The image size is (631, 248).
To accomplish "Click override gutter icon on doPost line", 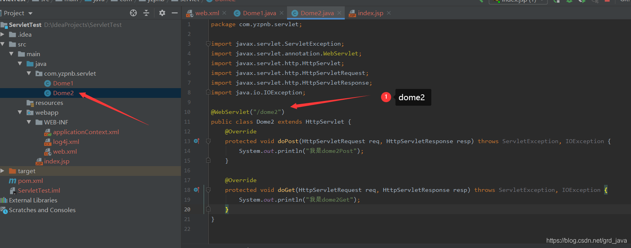I will pyautogui.click(x=197, y=141).
